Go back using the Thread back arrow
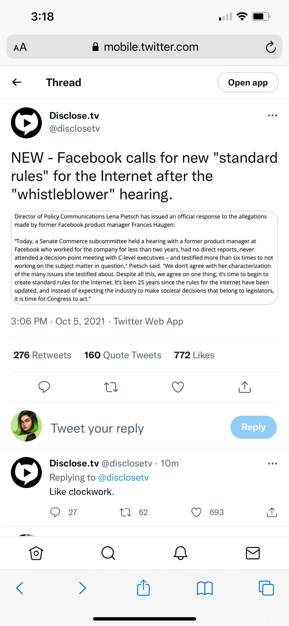The height and width of the screenshot is (626, 289). click(17, 82)
